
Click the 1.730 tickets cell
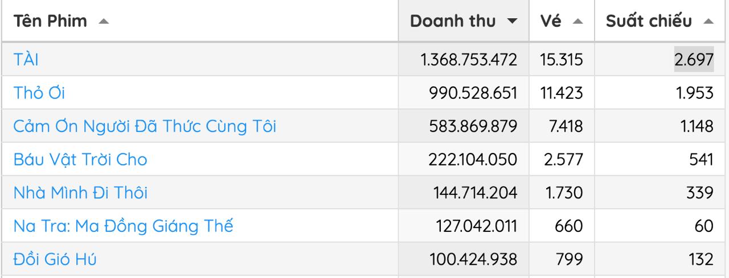564,193
